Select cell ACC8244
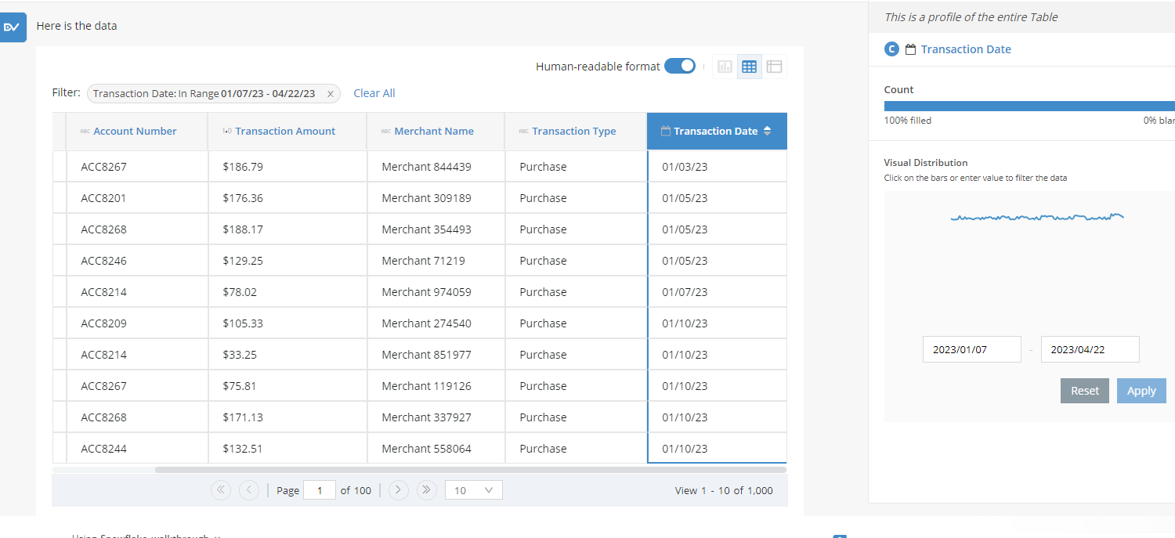The image size is (1175, 538). point(138,449)
